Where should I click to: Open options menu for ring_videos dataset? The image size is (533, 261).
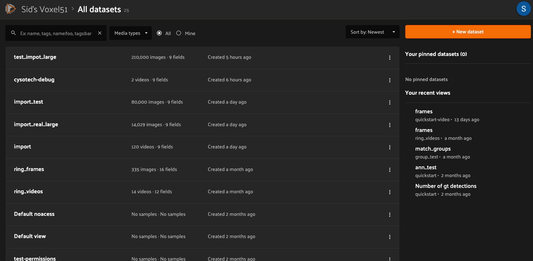390,192
